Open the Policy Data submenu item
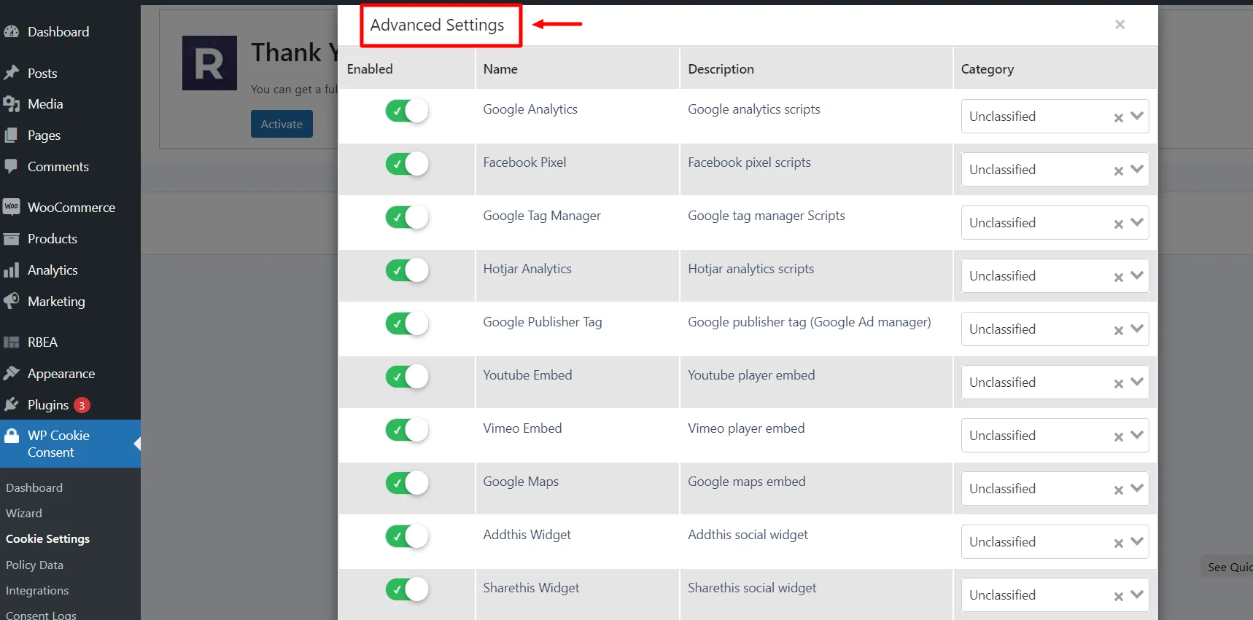The width and height of the screenshot is (1253, 620). coord(34,565)
